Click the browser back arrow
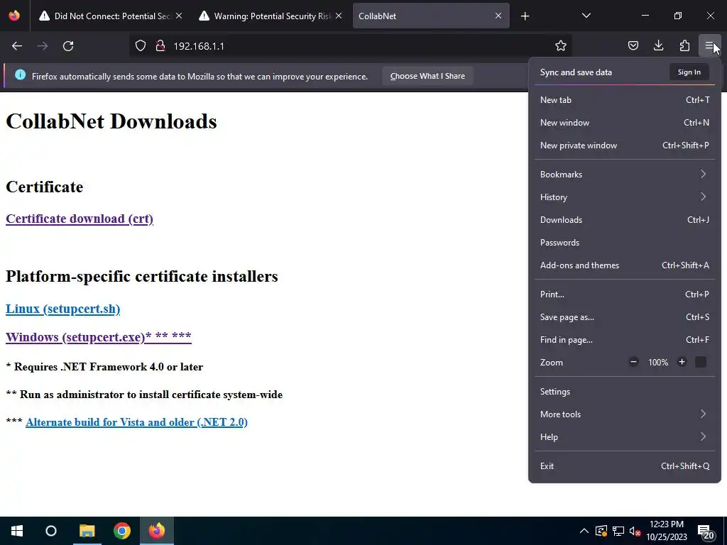Image resolution: width=727 pixels, height=545 pixels. (x=17, y=46)
